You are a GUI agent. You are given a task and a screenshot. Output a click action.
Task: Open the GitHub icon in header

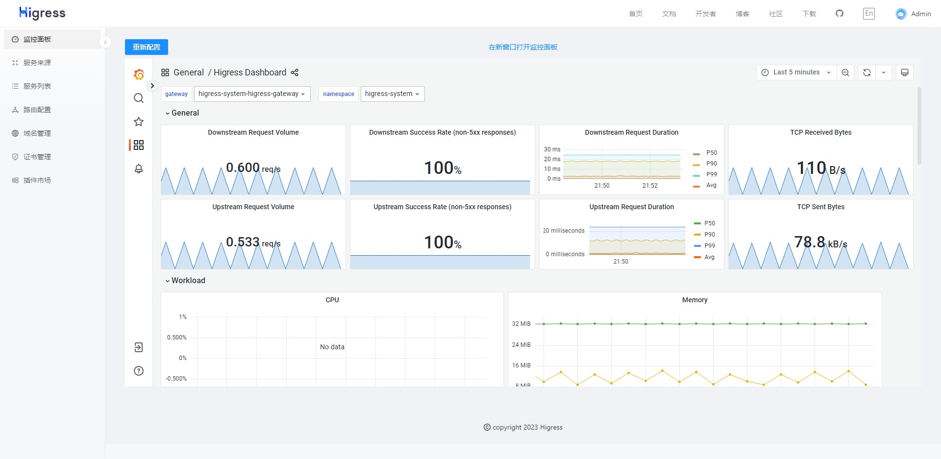click(840, 13)
